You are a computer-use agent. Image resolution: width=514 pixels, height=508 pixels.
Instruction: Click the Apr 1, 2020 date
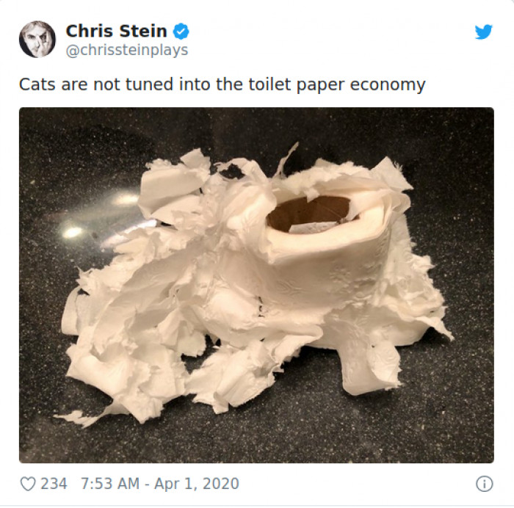coord(196,484)
